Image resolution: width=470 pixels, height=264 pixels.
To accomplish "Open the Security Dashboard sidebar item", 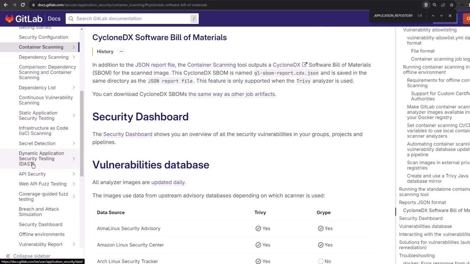I will point(40,224).
